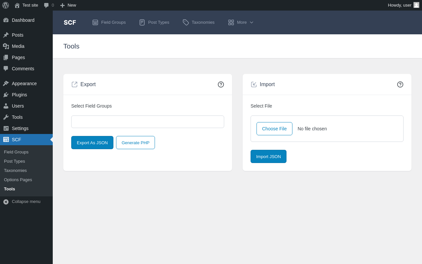Click the SCF logo in header
The width and height of the screenshot is (422, 264).
click(x=70, y=22)
